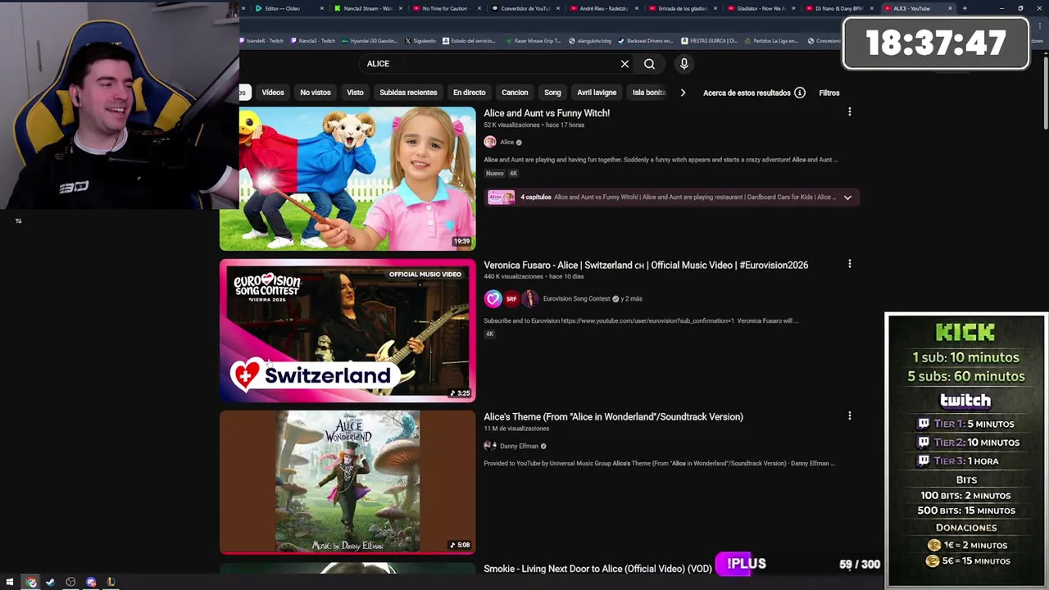
Task: Click the Eurovision pink heart channel avatar
Action: pyautogui.click(x=493, y=299)
